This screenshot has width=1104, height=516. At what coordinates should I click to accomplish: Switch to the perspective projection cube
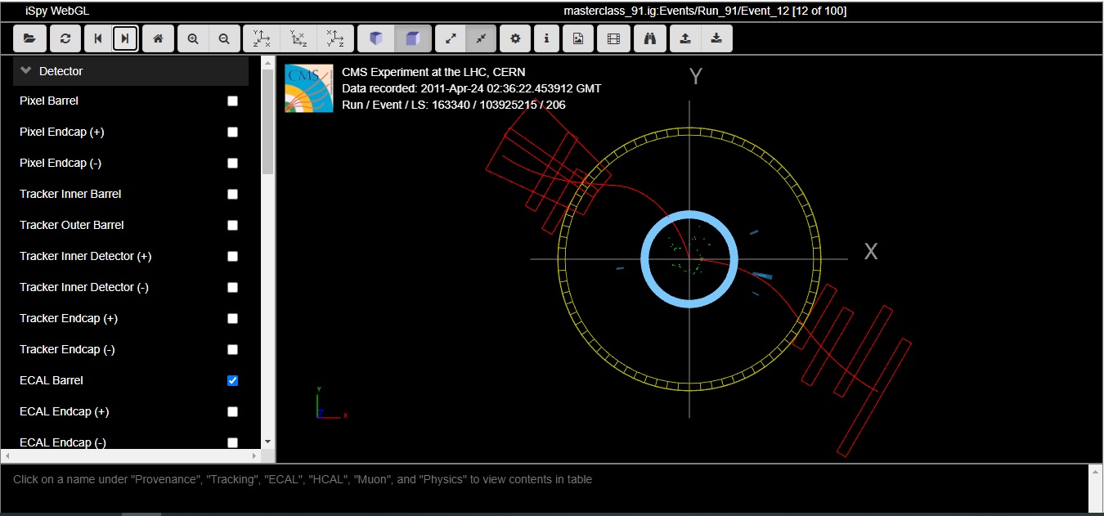click(376, 38)
